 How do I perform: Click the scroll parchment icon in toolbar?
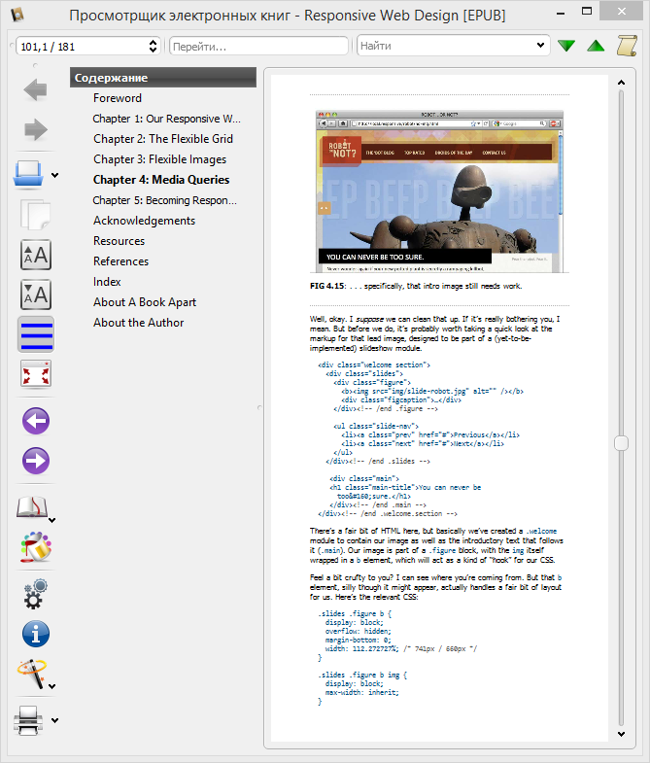coord(627,46)
